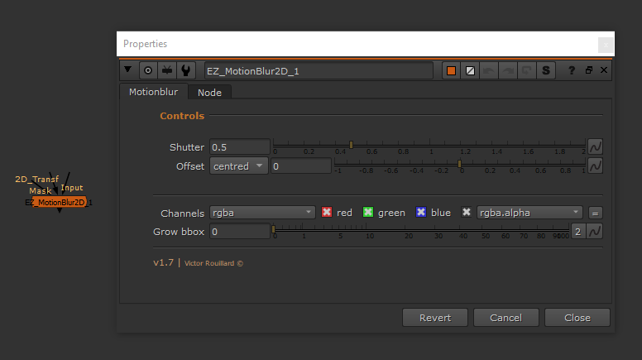
Task: Click the black-and-white diagonal tile color icon
Action: pyautogui.click(x=471, y=70)
